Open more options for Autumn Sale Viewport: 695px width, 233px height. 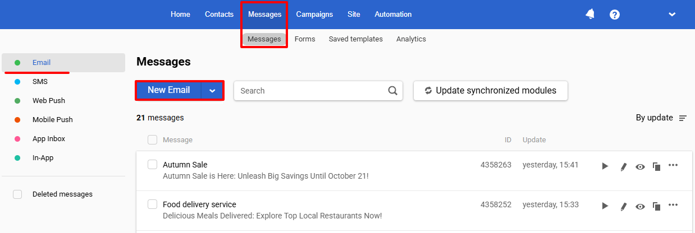(x=674, y=165)
